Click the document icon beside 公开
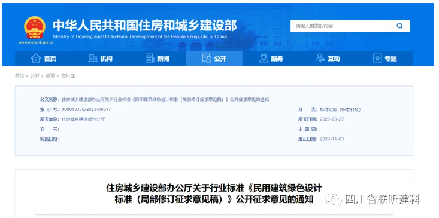Viewport: 439px width, 218px height. (207, 58)
